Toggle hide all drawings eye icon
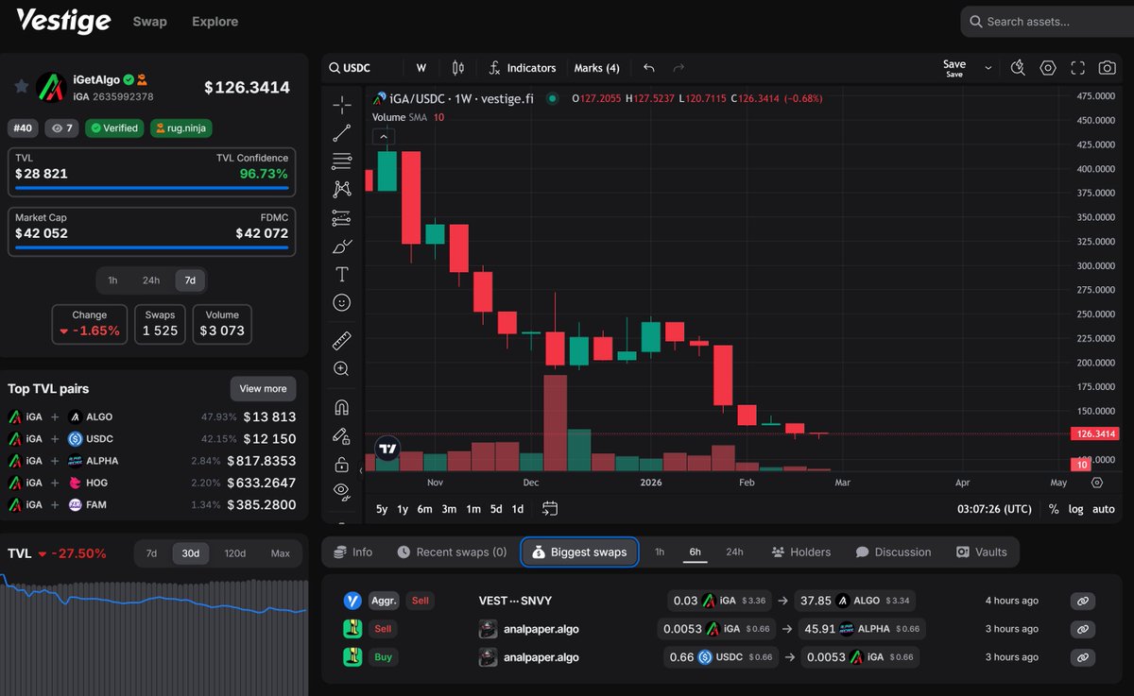This screenshot has width=1134, height=696. click(x=341, y=490)
